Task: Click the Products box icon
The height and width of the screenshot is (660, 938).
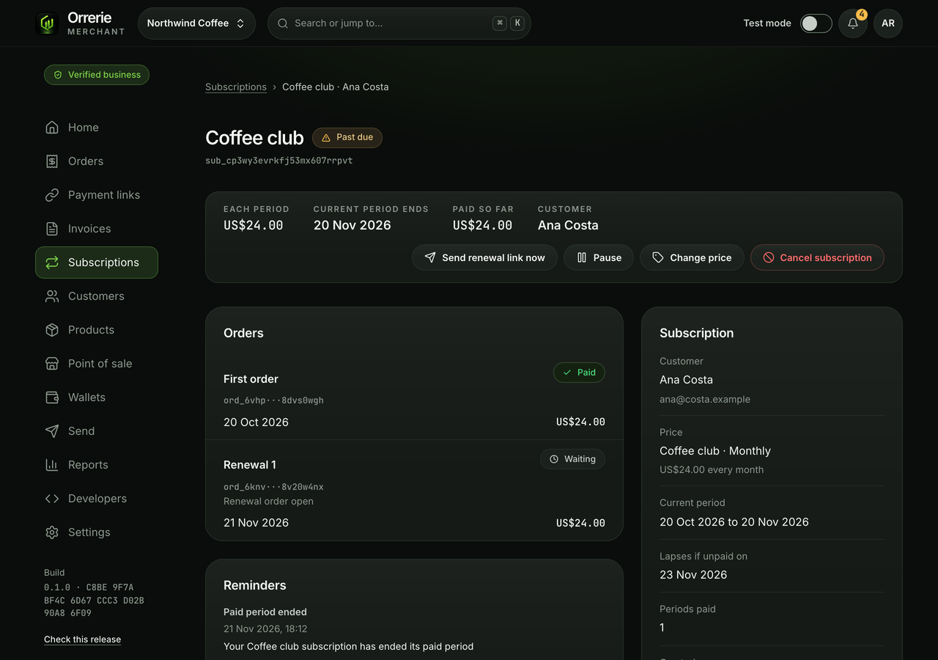Action: (x=52, y=330)
